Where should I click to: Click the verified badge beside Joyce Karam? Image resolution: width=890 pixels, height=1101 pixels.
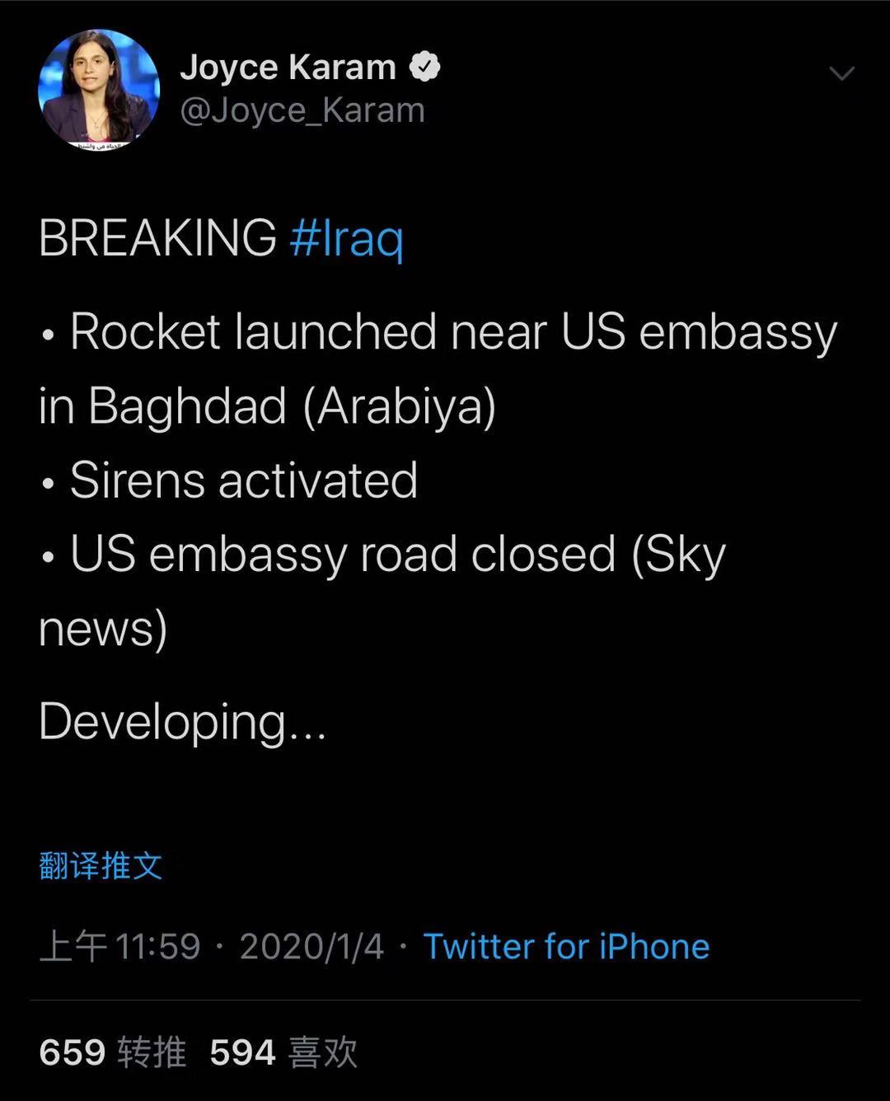click(x=425, y=67)
